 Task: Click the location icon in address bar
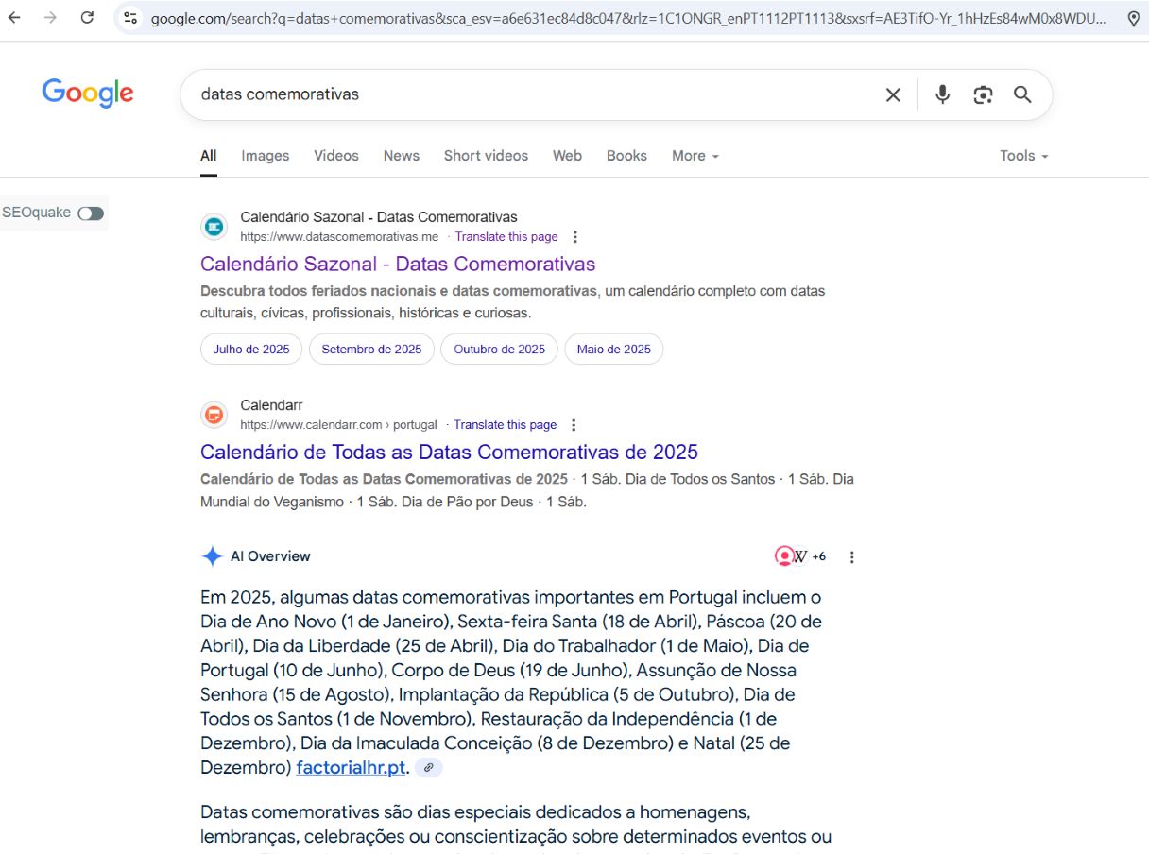click(x=1134, y=18)
